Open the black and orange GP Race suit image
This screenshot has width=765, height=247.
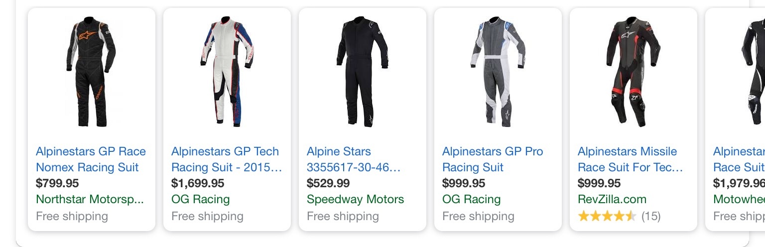[91, 72]
